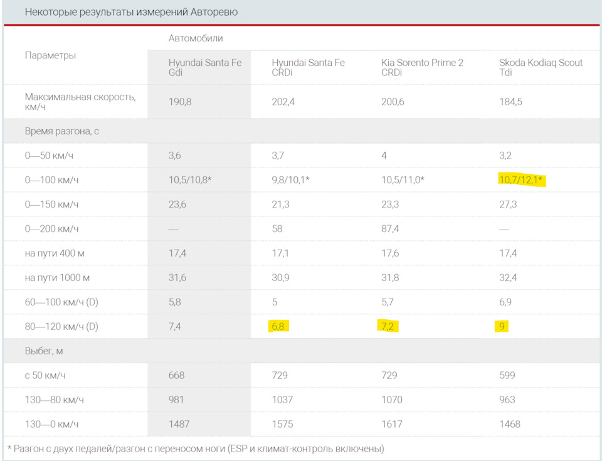
Task: Click the 668 value
Action: click(x=177, y=375)
